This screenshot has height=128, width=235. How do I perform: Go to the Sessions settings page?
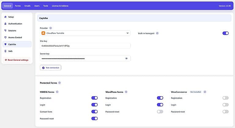click(17, 30)
